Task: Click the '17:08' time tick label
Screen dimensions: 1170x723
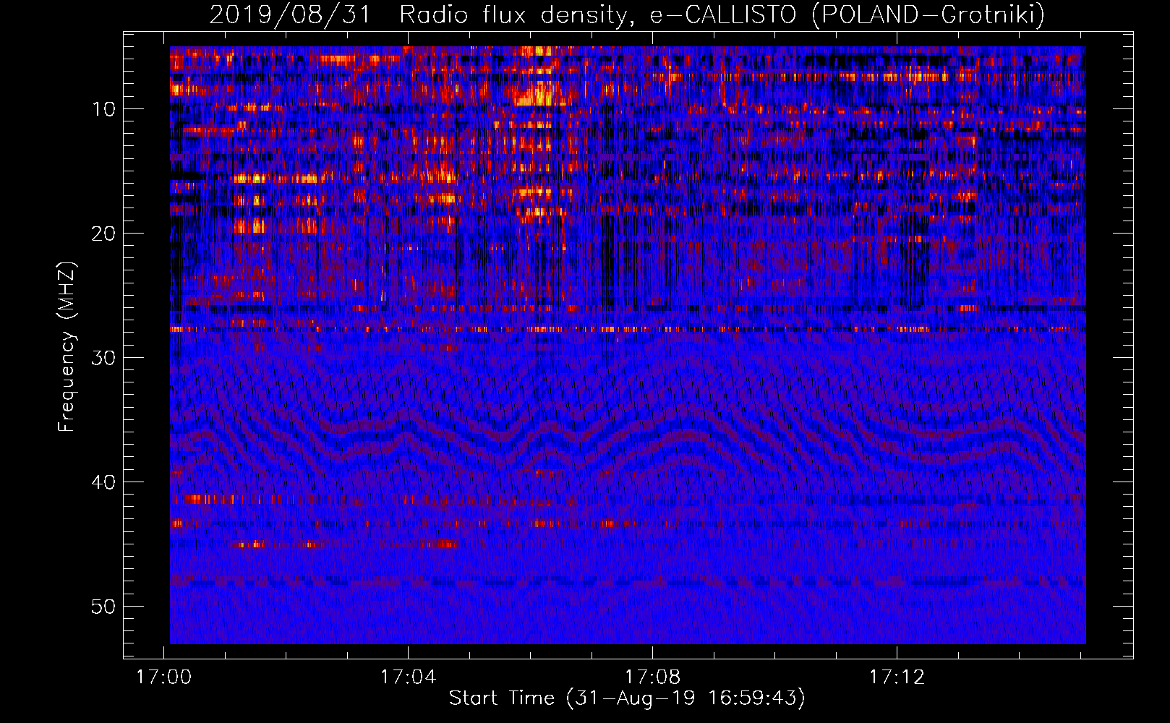Action: click(653, 677)
